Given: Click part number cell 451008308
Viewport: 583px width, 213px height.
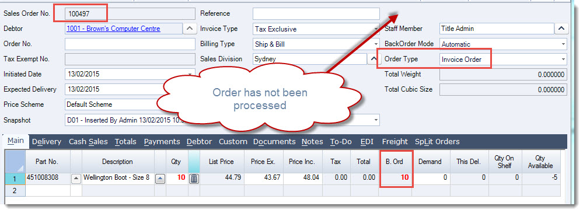Looking at the screenshot, I should (48, 179).
